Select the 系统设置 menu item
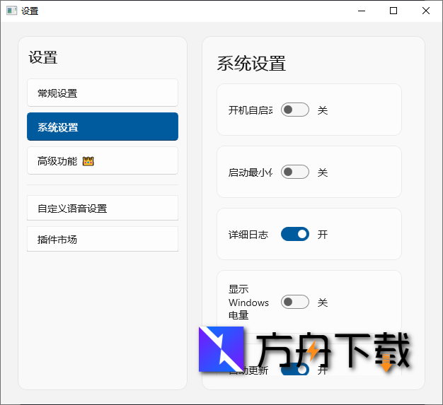The height and width of the screenshot is (405, 443). click(103, 127)
